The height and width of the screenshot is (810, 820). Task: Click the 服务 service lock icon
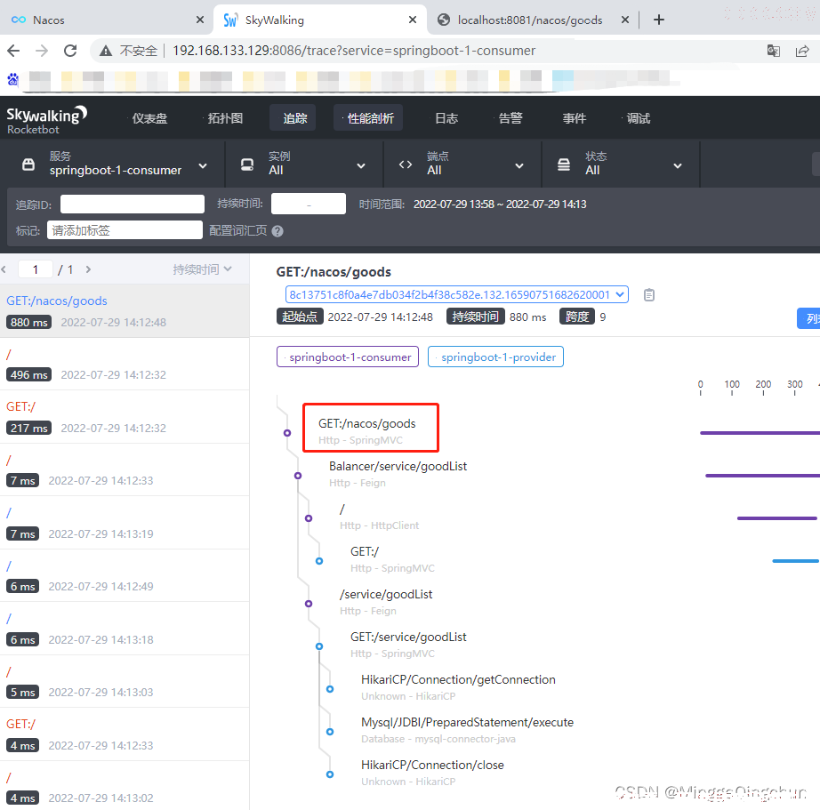point(28,164)
